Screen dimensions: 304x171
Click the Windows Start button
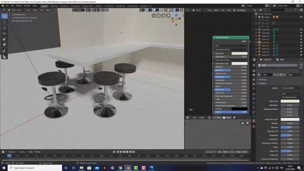(4, 168)
